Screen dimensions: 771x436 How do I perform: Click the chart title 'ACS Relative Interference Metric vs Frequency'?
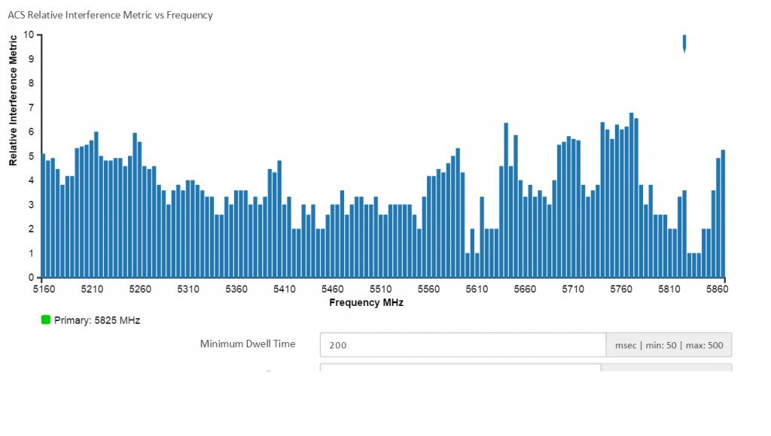pyautogui.click(x=110, y=15)
